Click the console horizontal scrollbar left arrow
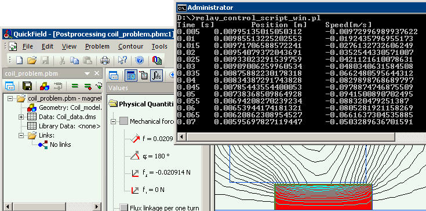The height and width of the screenshot is (211, 426). pos(182,136)
